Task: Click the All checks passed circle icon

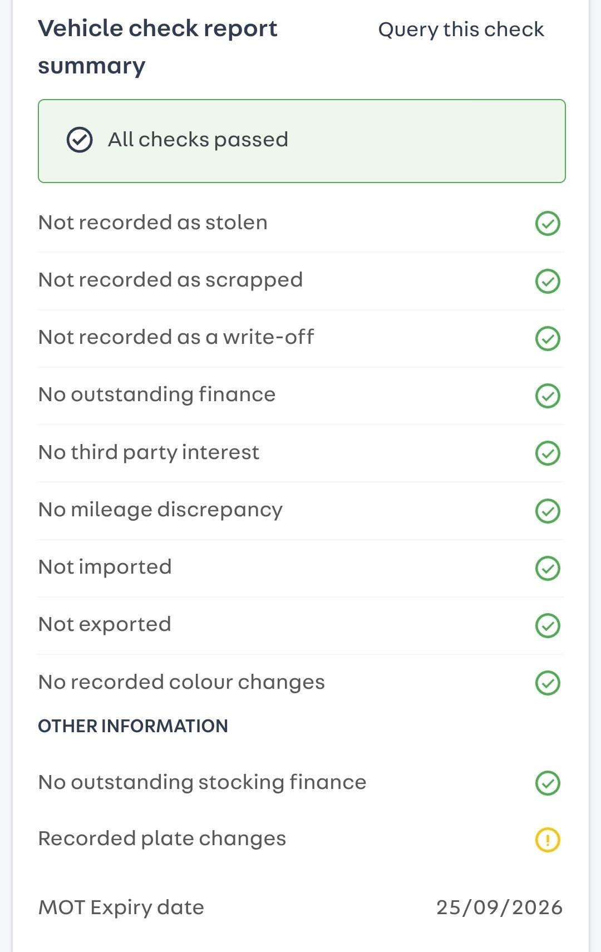Action: [80, 140]
